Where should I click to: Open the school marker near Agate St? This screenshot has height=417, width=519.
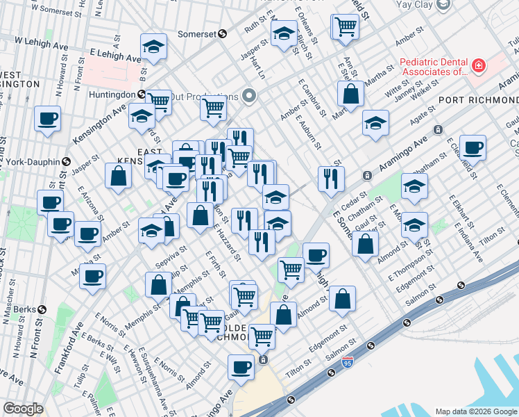click(x=375, y=124)
